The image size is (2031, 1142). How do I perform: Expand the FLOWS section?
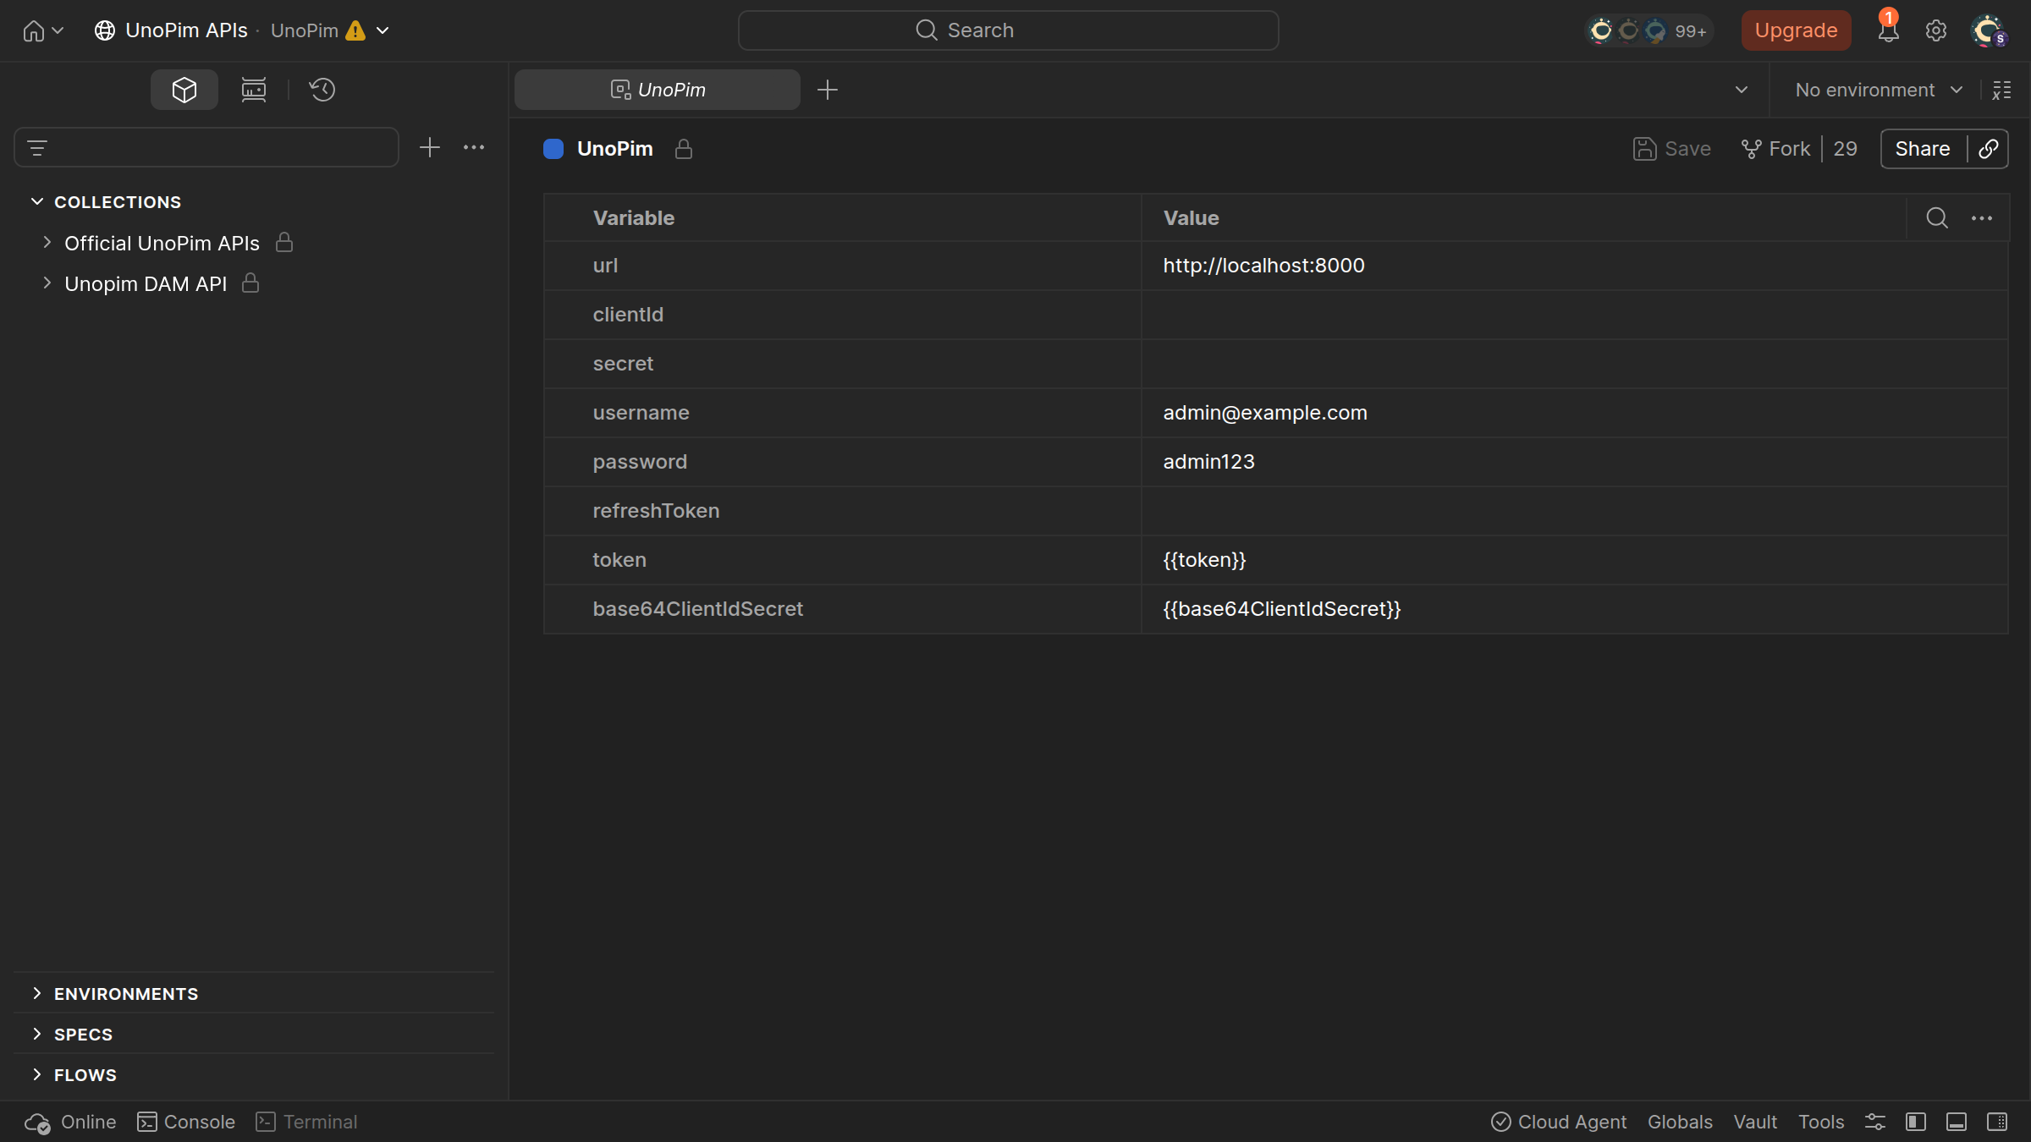(x=36, y=1074)
